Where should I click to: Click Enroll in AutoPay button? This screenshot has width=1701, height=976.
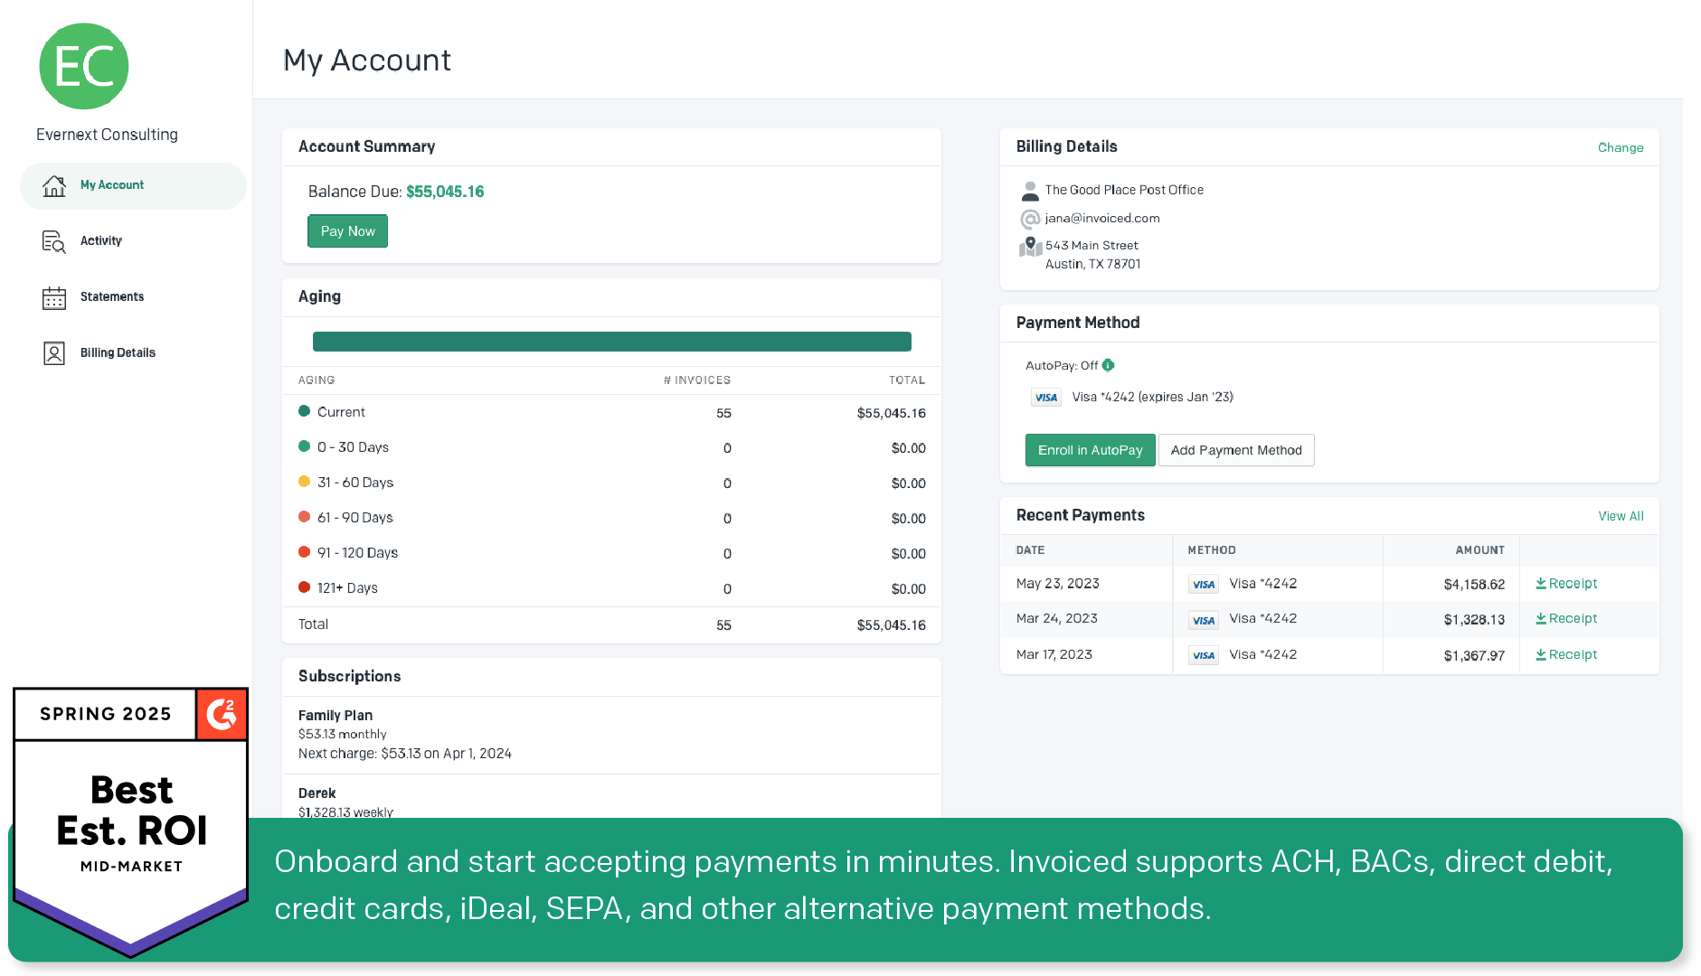point(1090,450)
